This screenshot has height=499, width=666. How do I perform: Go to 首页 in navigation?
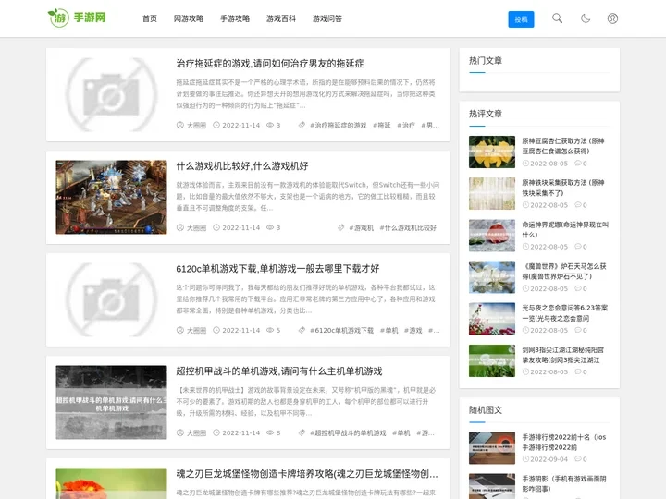click(x=150, y=18)
